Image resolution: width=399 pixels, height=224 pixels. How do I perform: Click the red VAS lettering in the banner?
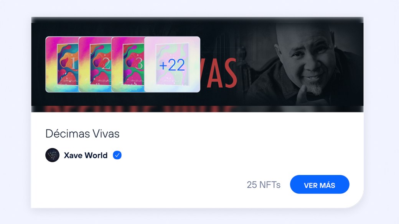(219, 74)
